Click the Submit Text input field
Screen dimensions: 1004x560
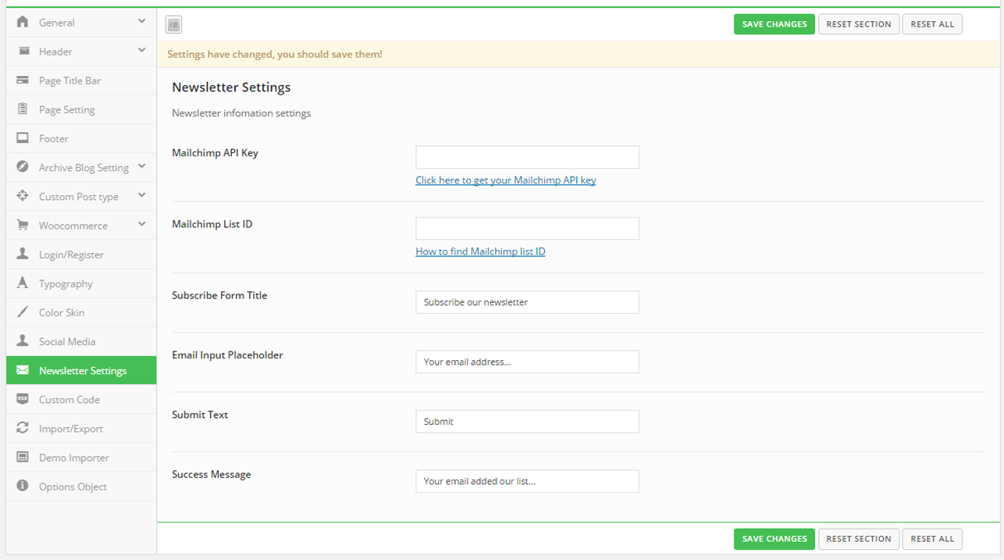tap(527, 421)
